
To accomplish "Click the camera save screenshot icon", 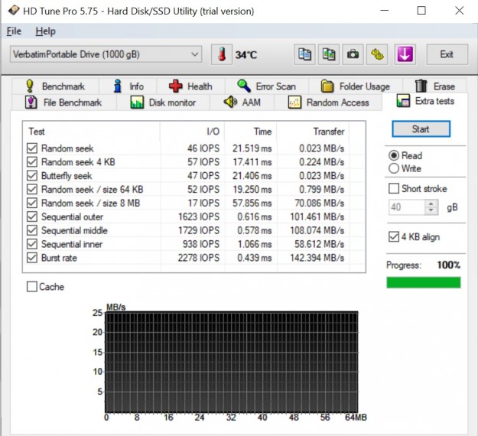I will pyautogui.click(x=353, y=54).
